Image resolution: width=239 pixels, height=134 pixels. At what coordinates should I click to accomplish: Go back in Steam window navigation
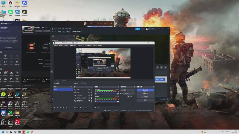click(x=53, y=32)
